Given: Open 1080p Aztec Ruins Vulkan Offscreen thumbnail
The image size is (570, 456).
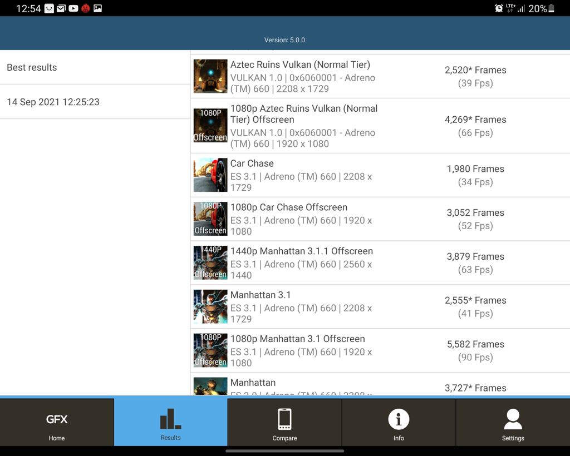Looking at the screenshot, I should (210, 126).
